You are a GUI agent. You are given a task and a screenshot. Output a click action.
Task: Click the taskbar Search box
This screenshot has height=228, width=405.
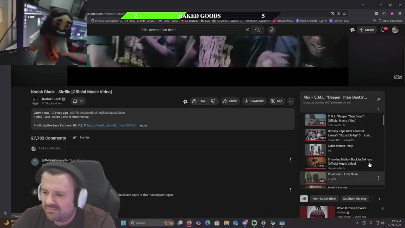(x=151, y=223)
